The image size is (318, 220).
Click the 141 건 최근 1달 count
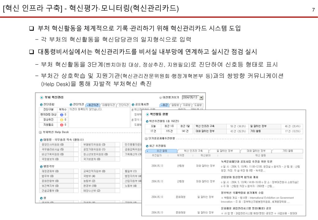coord(185,131)
